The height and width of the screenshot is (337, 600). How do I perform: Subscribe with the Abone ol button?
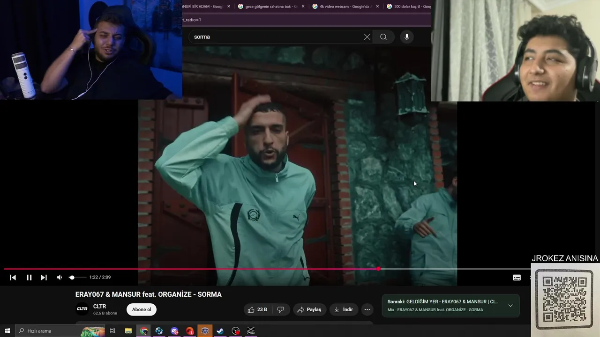point(142,309)
